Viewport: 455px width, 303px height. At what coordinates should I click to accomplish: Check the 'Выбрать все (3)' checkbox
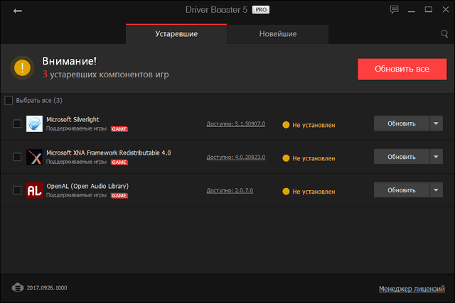[9, 101]
